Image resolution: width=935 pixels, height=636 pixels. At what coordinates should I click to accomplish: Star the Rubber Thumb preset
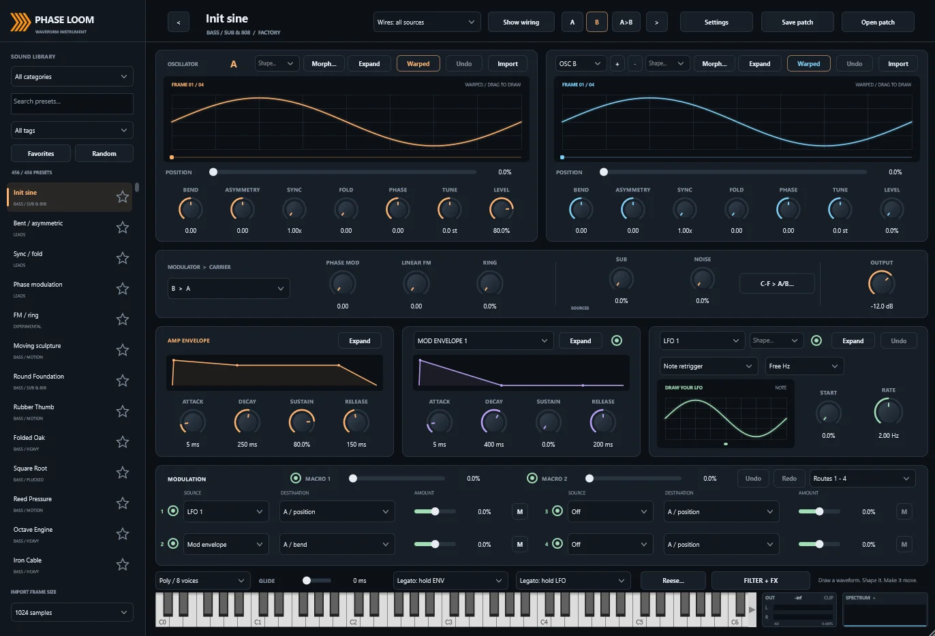tap(123, 411)
